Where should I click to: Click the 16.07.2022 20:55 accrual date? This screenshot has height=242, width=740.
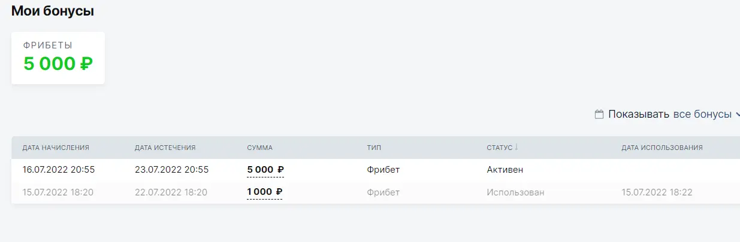pyautogui.click(x=59, y=170)
